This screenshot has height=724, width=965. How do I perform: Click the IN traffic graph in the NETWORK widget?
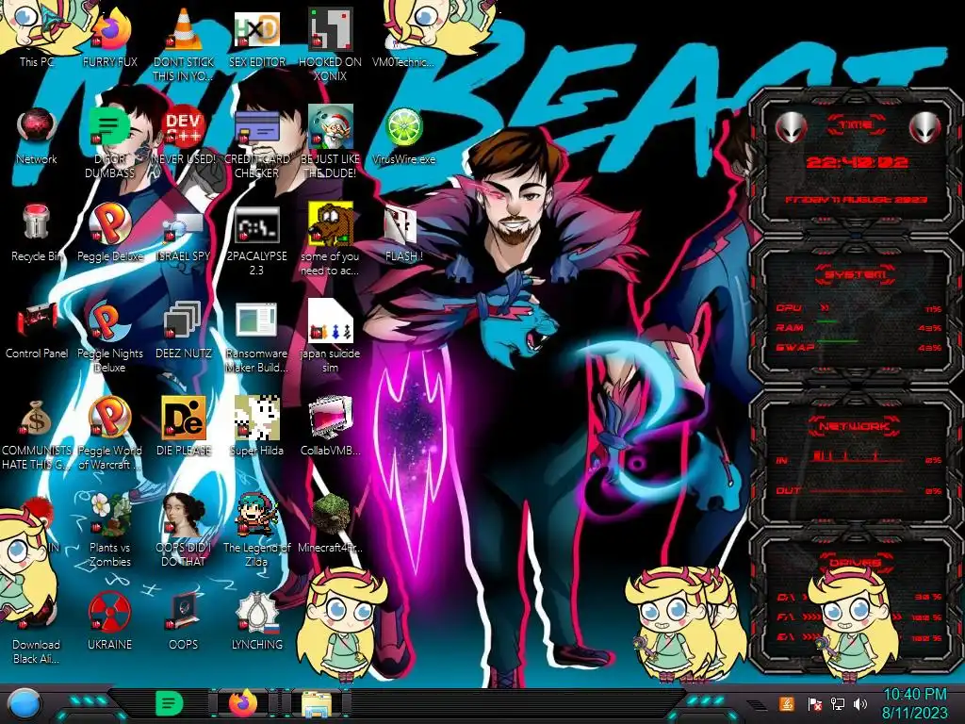859,457
